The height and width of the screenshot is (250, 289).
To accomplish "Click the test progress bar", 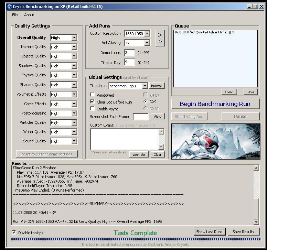I will click(136, 239).
